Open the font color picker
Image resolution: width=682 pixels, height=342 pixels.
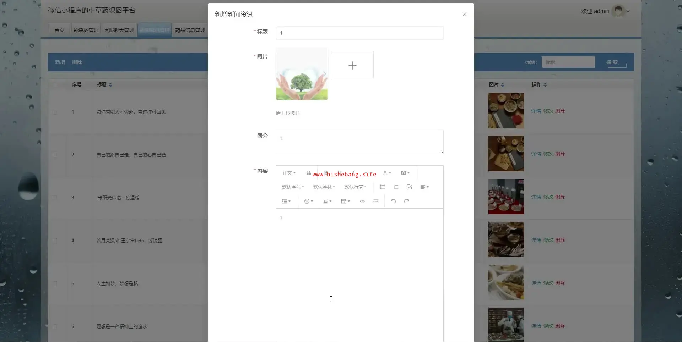click(x=386, y=173)
